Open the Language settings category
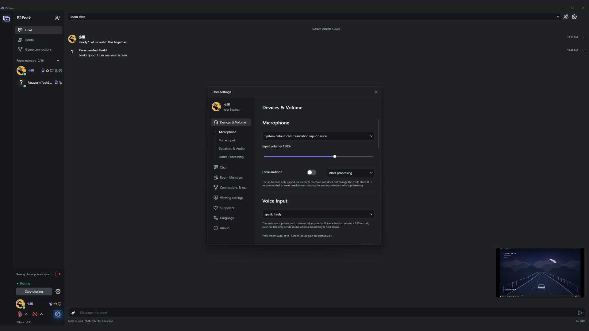 (231, 218)
